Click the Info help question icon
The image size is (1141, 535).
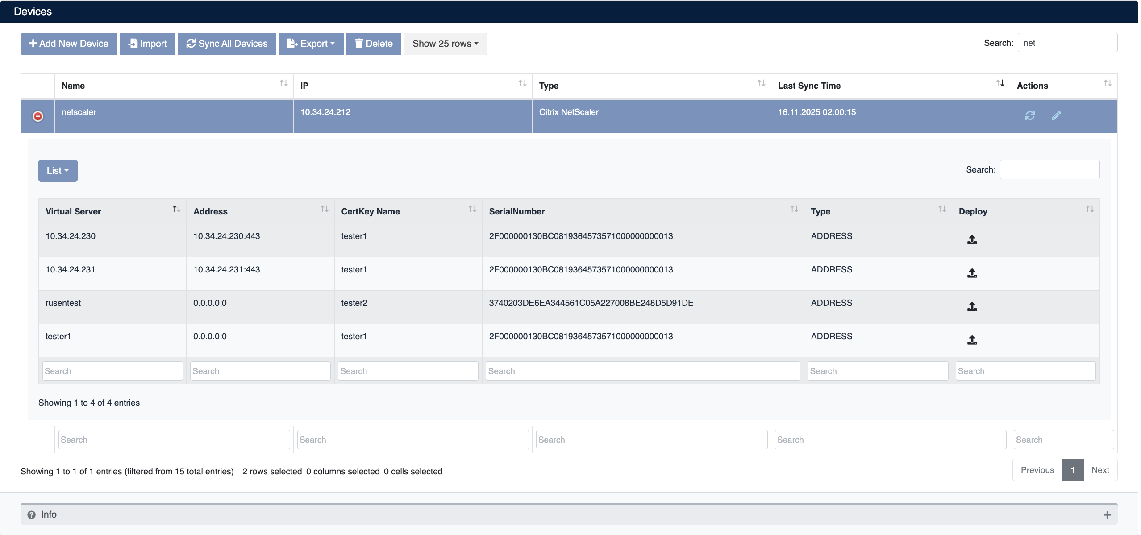31,515
